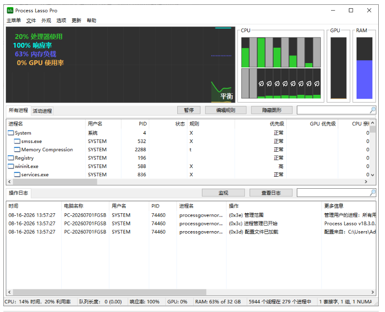Click the 高 priority value for wininit.exe
The height and width of the screenshot is (312, 385).
(281, 166)
